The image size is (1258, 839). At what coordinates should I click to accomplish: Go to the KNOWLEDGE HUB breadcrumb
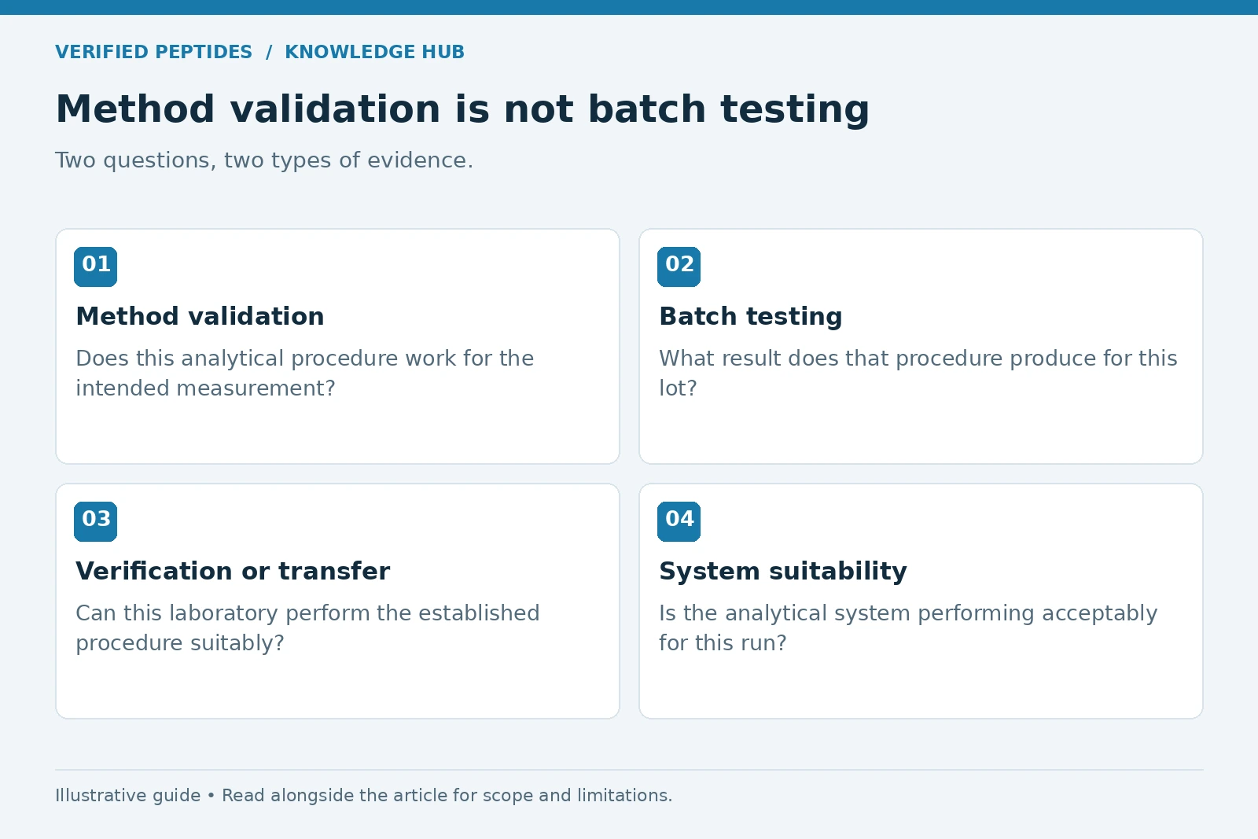[374, 52]
